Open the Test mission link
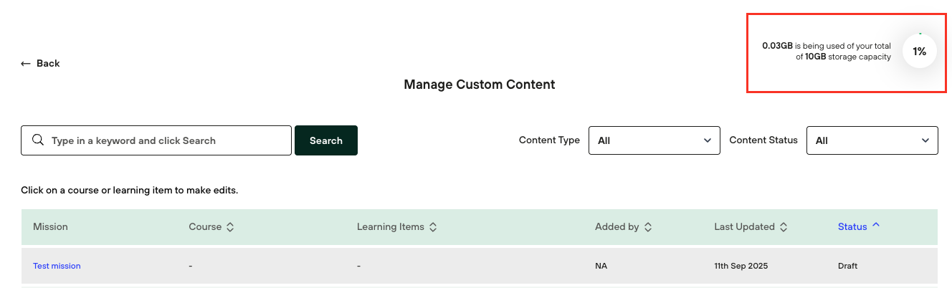The image size is (952, 288). (x=57, y=266)
